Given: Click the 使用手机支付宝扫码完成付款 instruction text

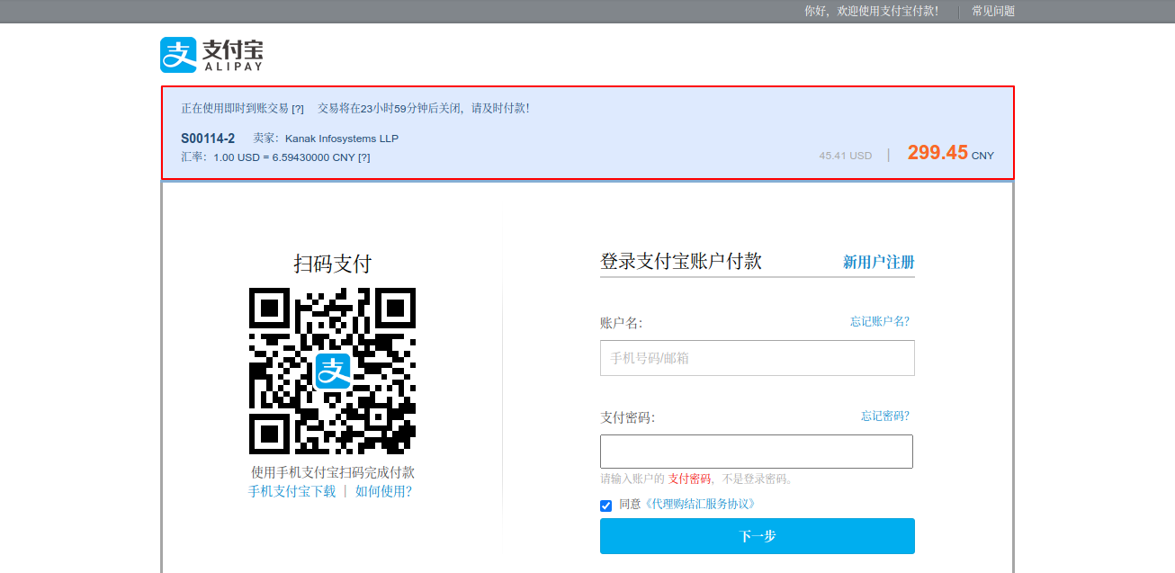Looking at the screenshot, I should (333, 472).
